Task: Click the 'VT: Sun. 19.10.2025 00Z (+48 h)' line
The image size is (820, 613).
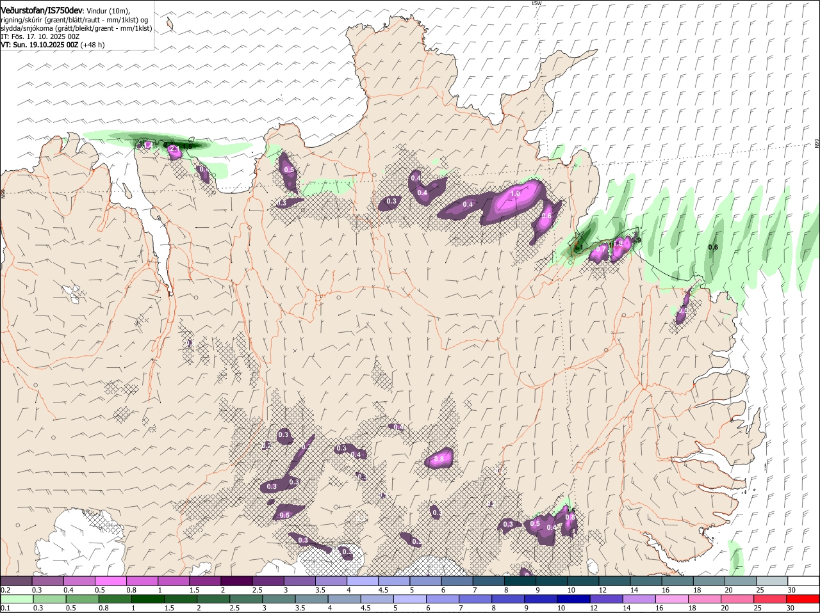Action: tap(53, 45)
